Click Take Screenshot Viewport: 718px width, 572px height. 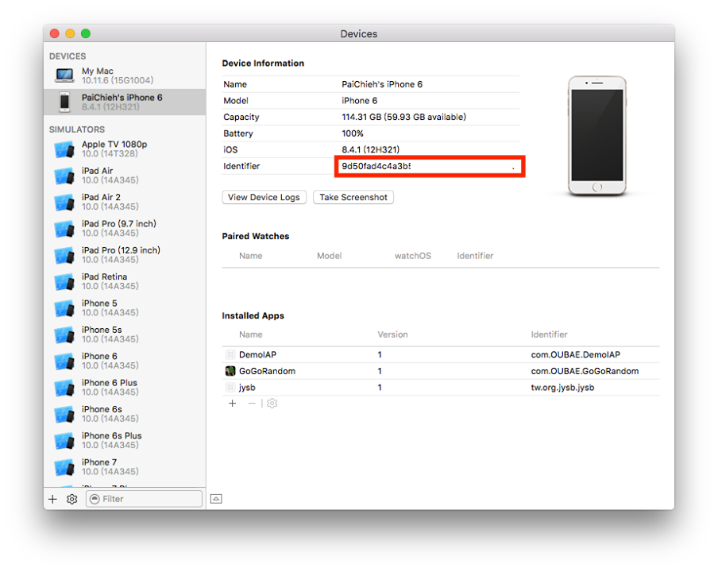[x=353, y=197]
